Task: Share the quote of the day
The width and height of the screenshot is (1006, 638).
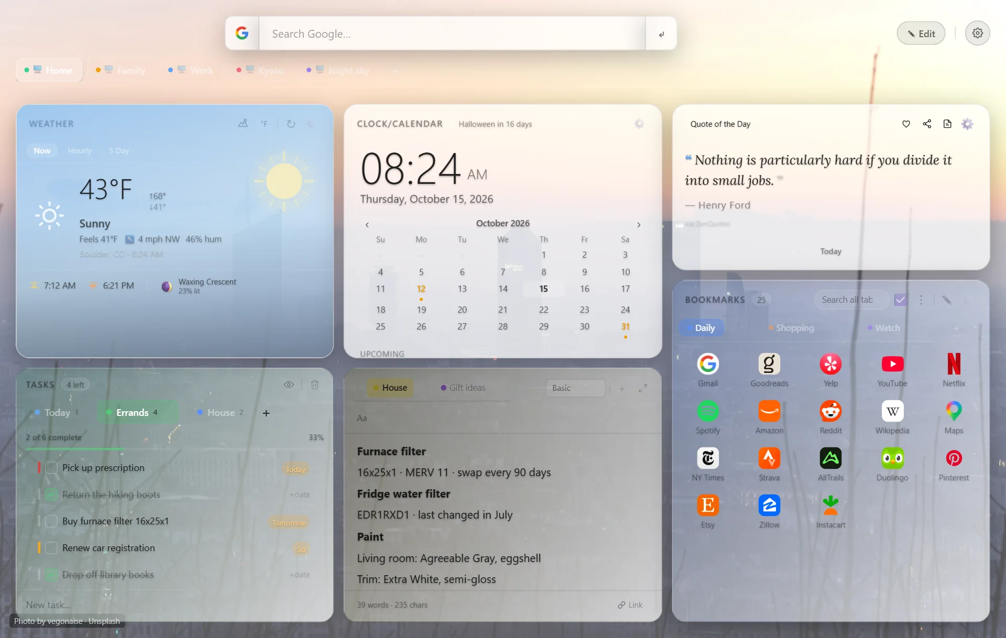Action: tap(927, 124)
